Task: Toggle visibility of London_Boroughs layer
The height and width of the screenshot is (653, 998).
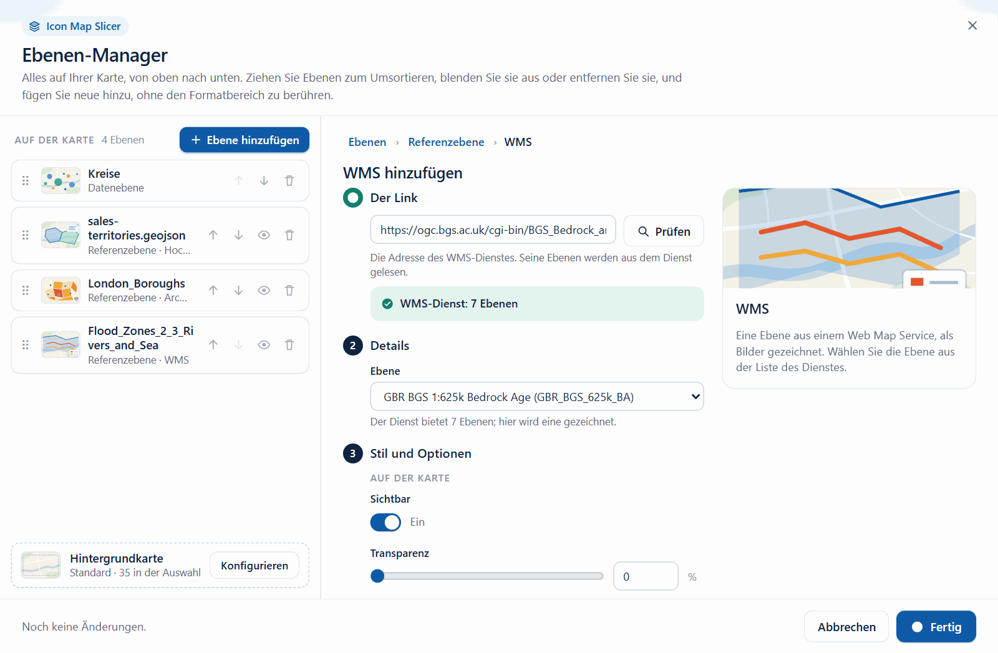Action: coord(264,291)
